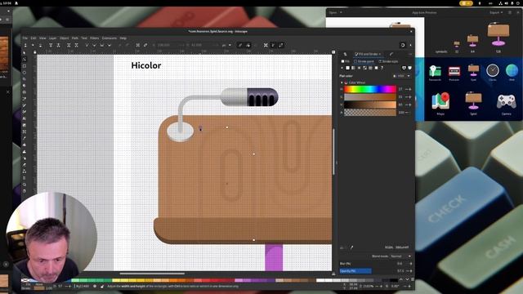Click the Games controller sample icon
523x294 pixels.
click(x=506, y=102)
